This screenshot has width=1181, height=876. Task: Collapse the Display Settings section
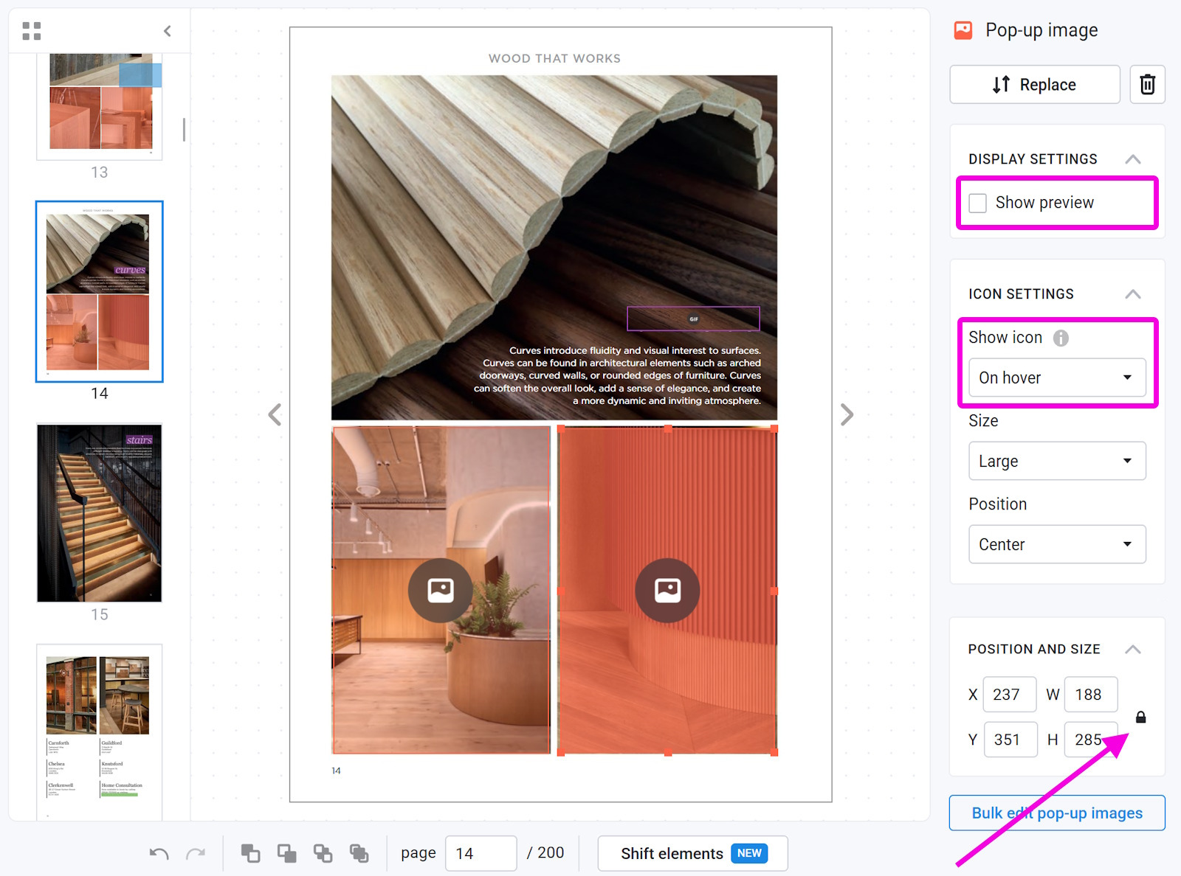(1132, 159)
